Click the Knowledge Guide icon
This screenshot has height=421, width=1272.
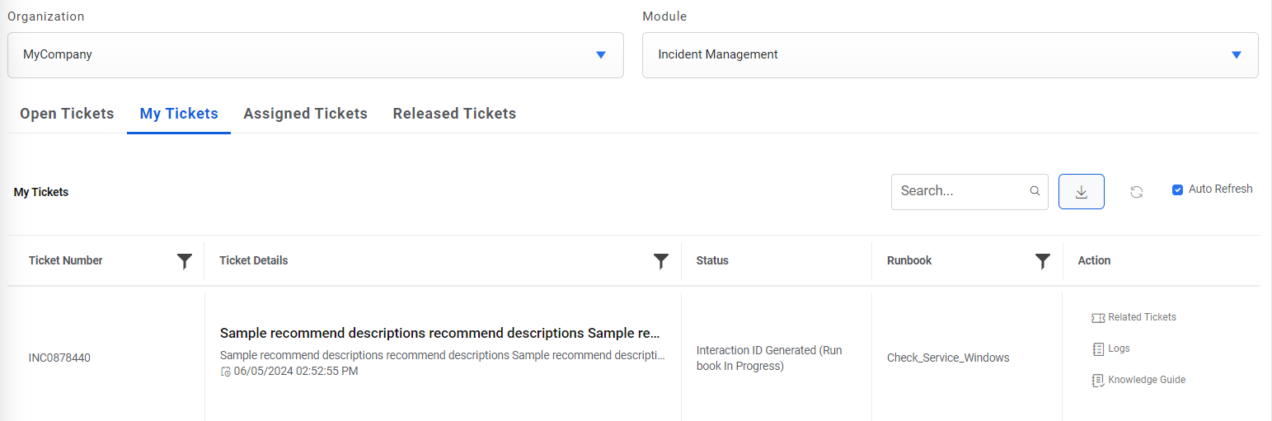click(x=1097, y=381)
